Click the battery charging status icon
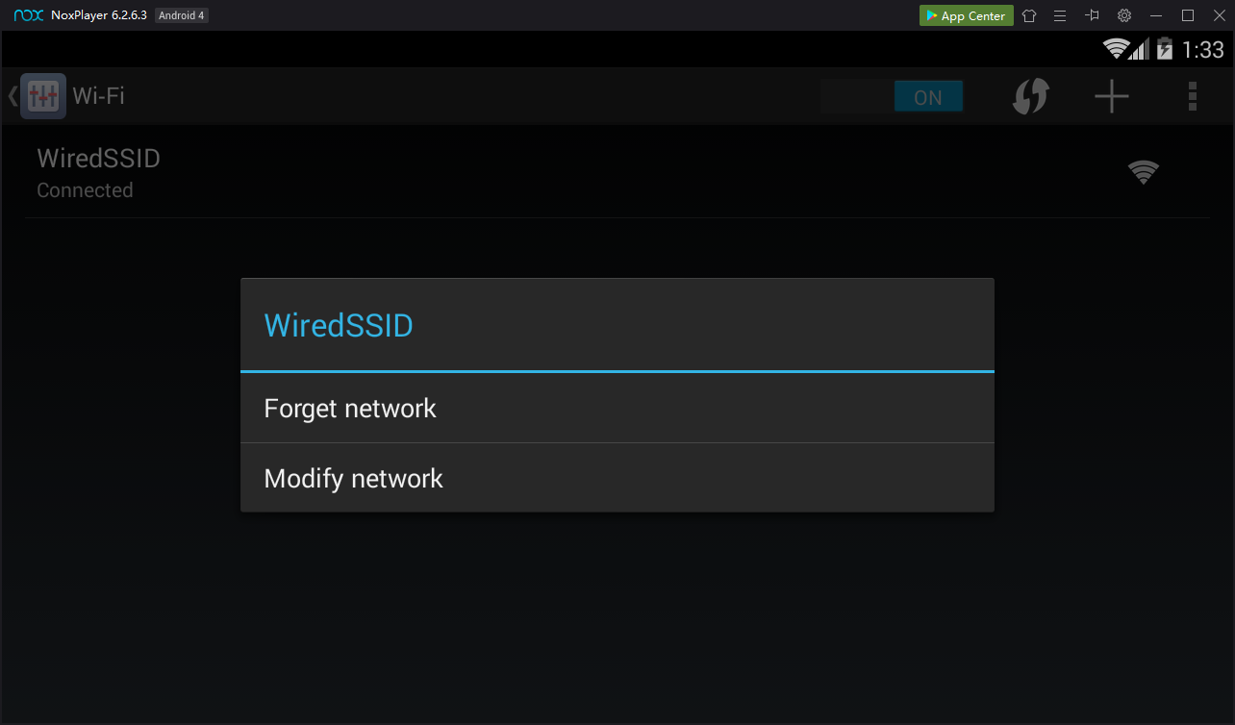The image size is (1235, 725). (1165, 49)
